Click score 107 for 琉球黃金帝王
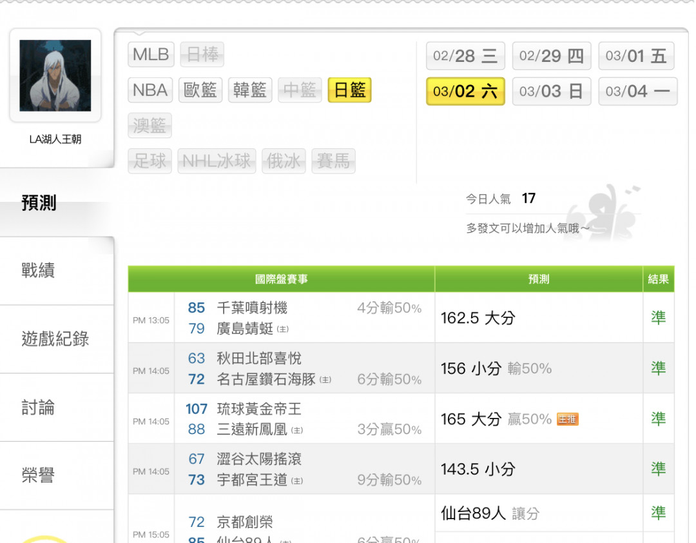The width and height of the screenshot is (696, 543). coord(196,409)
